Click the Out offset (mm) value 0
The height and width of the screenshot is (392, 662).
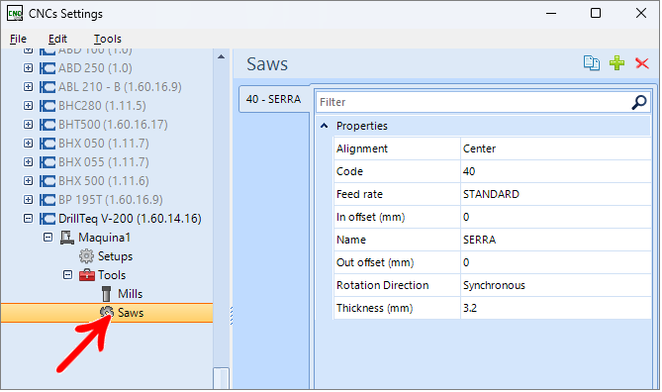pyautogui.click(x=466, y=262)
